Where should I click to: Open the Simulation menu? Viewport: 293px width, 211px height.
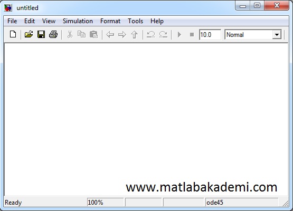tap(78, 21)
